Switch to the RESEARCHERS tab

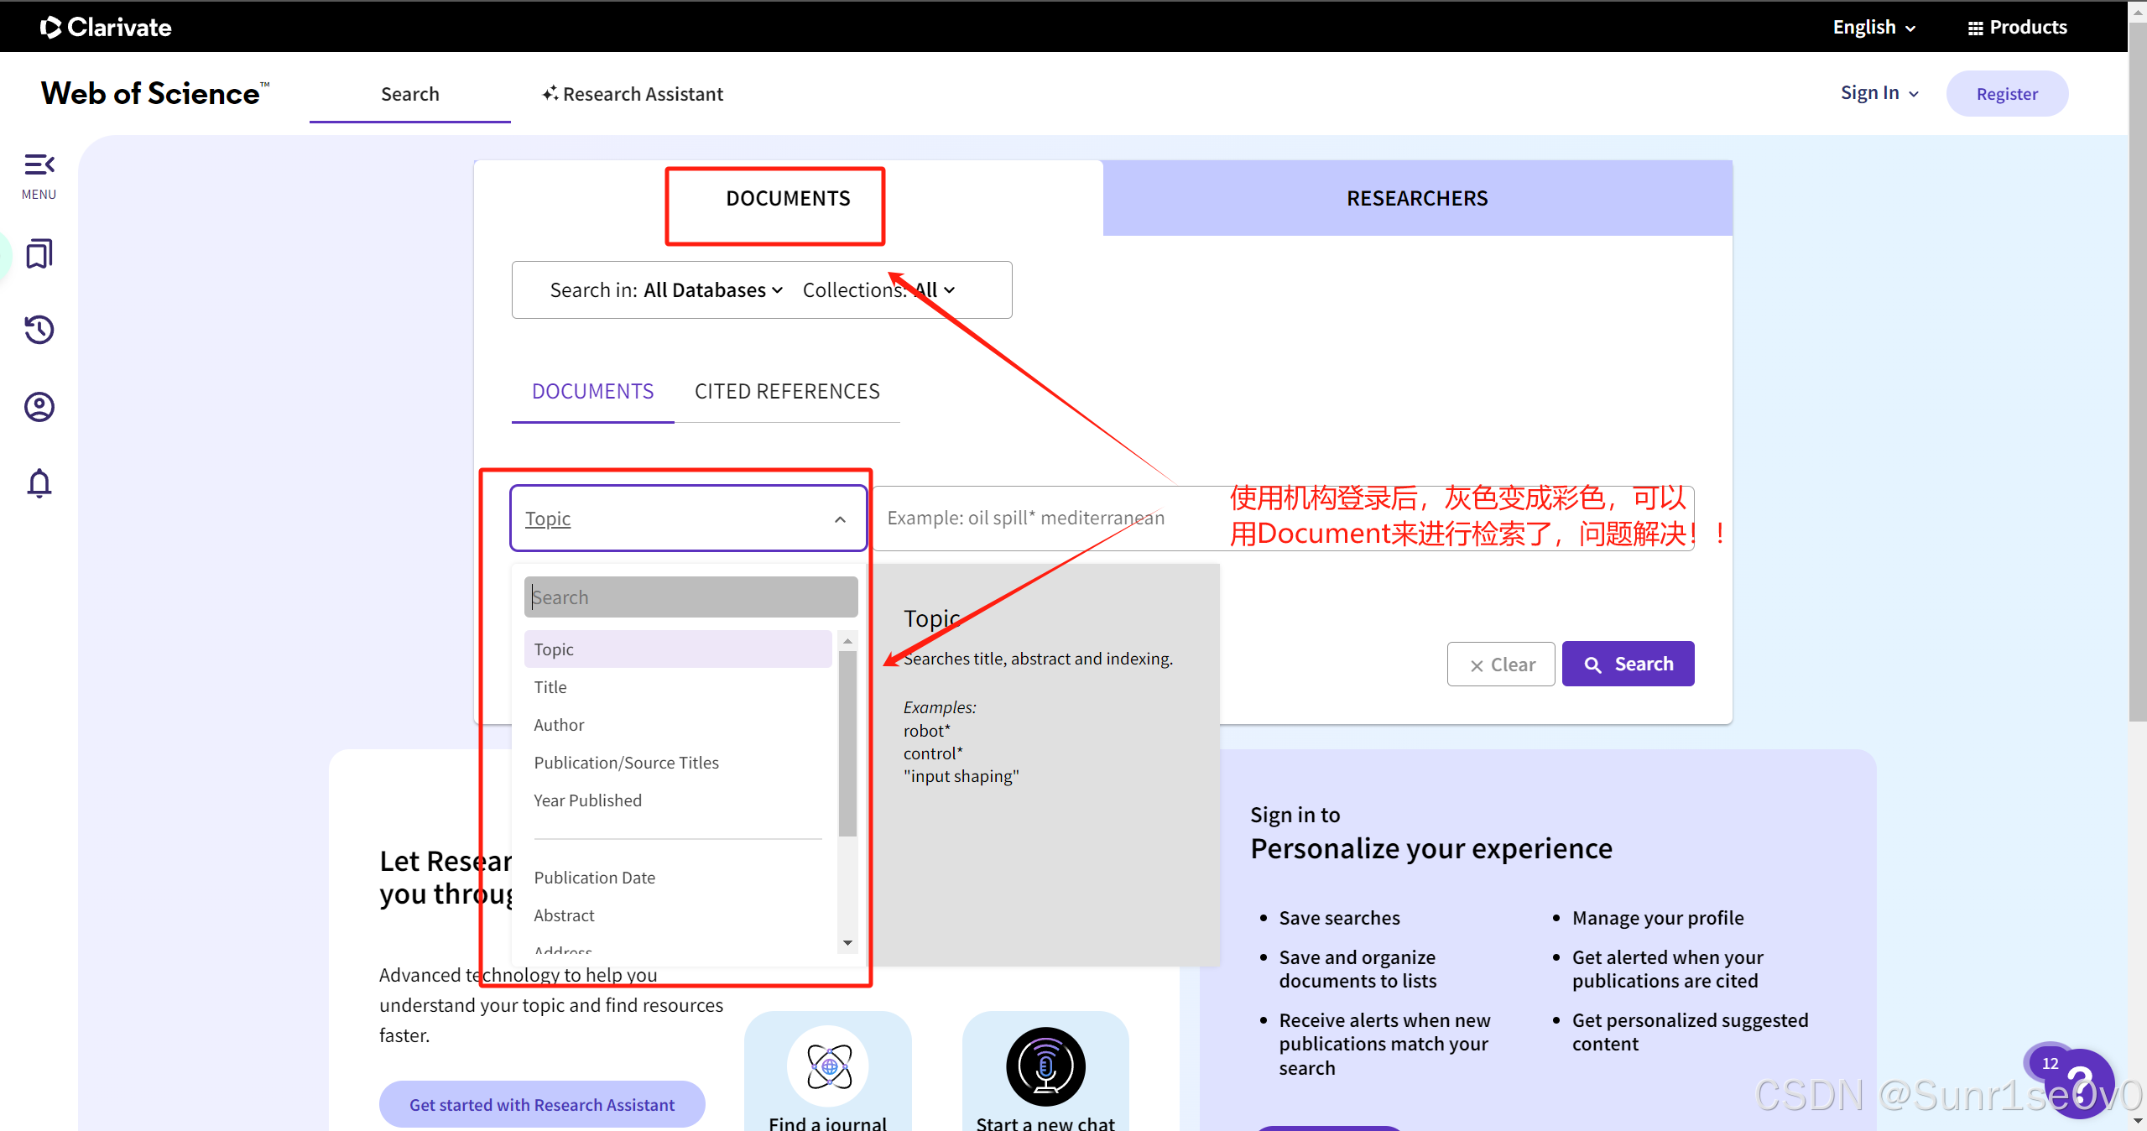click(1416, 199)
